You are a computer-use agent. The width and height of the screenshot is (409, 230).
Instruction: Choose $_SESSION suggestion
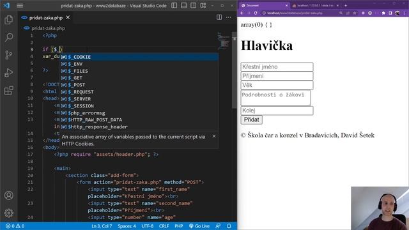click(x=139, y=106)
